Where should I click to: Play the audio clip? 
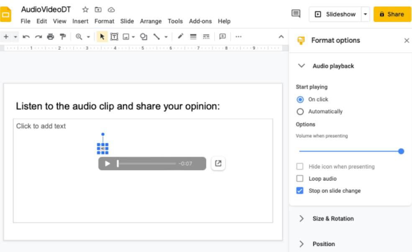(107, 163)
